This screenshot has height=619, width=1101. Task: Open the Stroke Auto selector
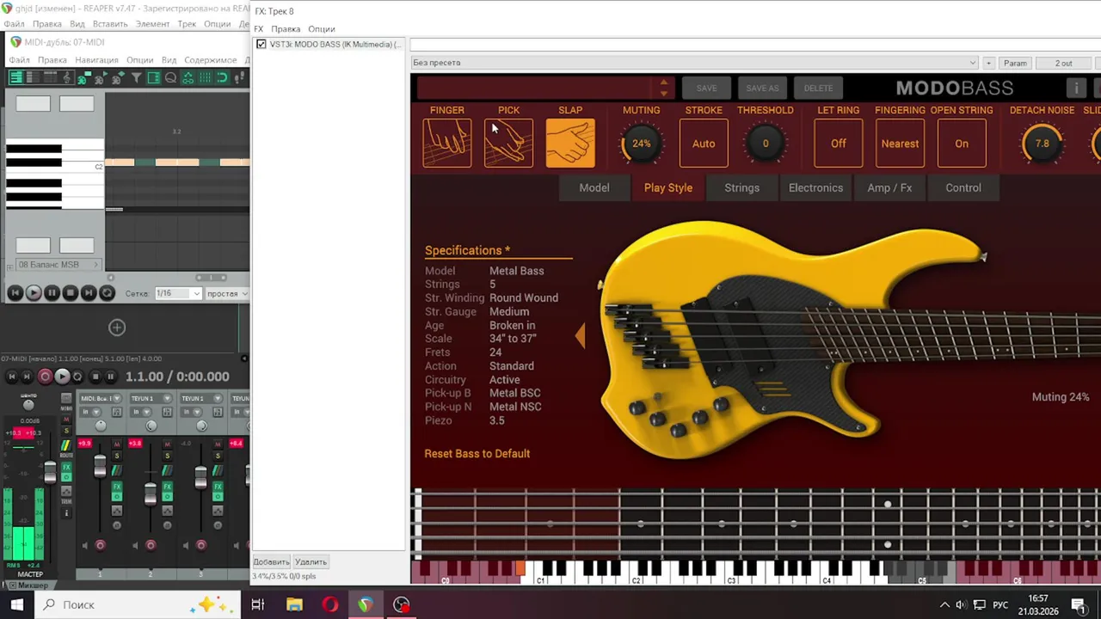coord(704,144)
